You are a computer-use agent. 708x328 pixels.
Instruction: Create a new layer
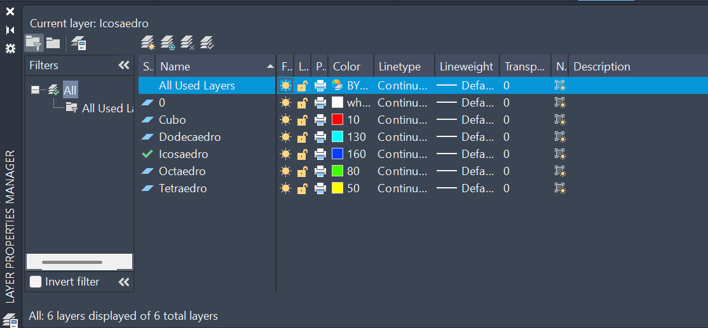(x=147, y=43)
